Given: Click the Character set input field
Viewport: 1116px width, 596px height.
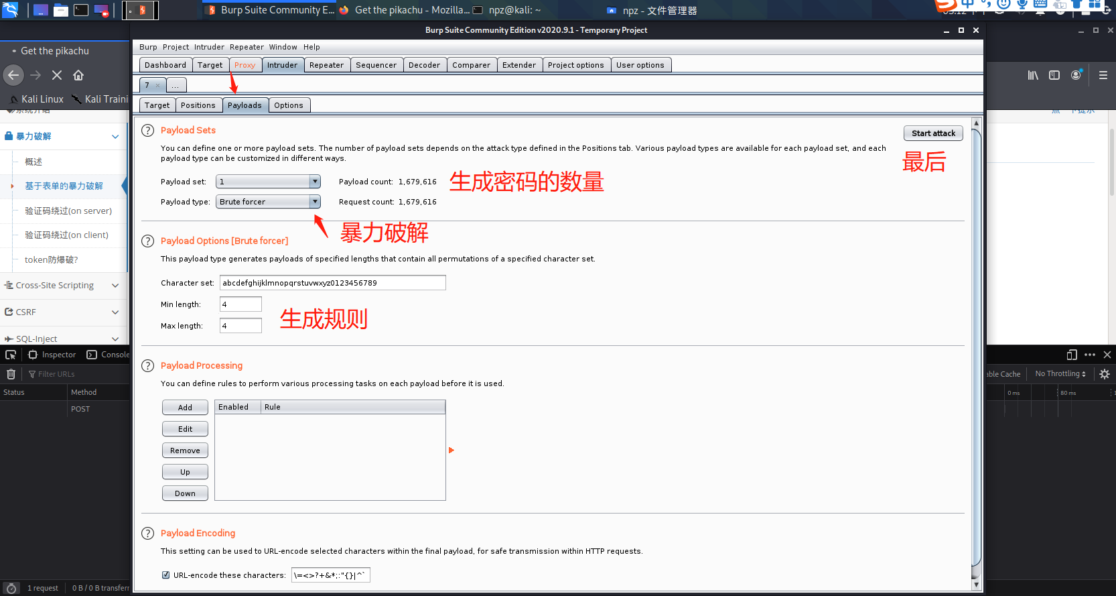Looking at the screenshot, I should pyautogui.click(x=333, y=283).
